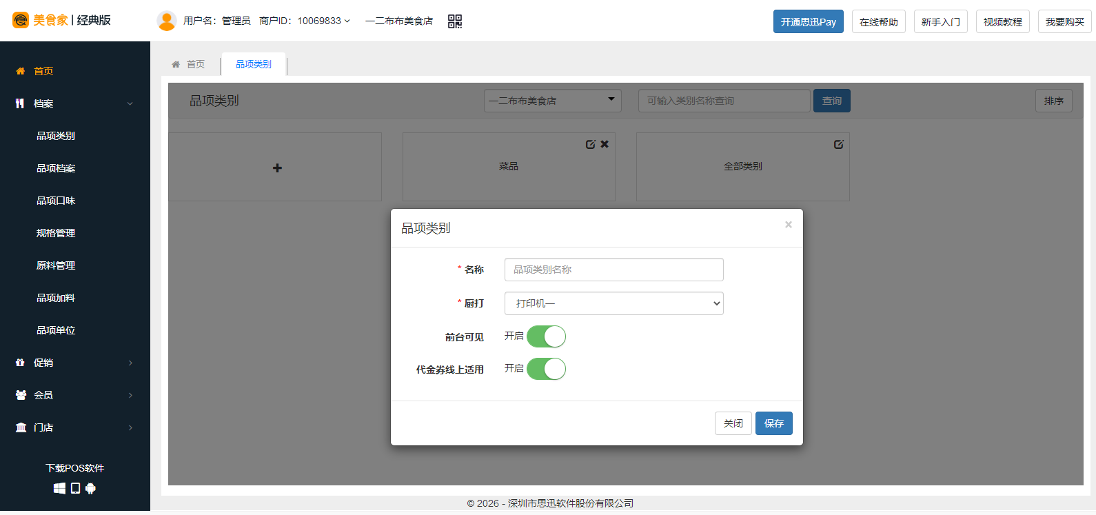1096x515 pixels.
Task: Open 在线帮助
Action: click(x=879, y=21)
